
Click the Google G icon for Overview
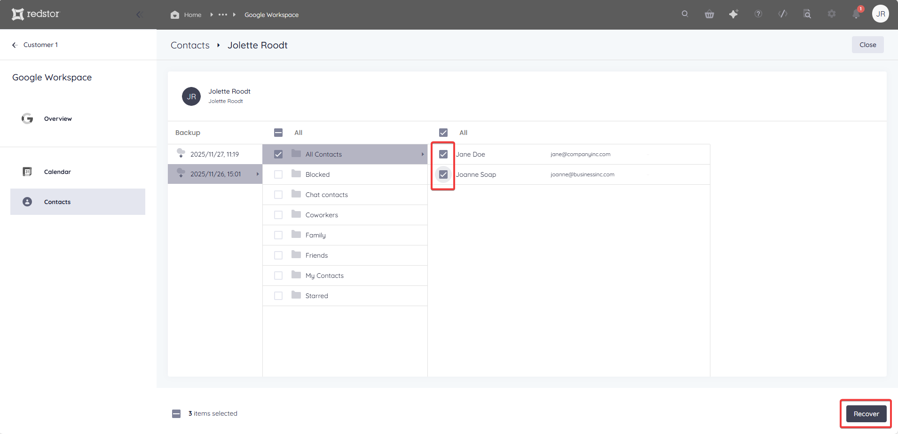coord(27,118)
